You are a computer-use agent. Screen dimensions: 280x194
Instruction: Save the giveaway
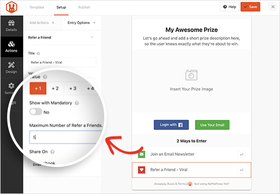tap(250, 7)
